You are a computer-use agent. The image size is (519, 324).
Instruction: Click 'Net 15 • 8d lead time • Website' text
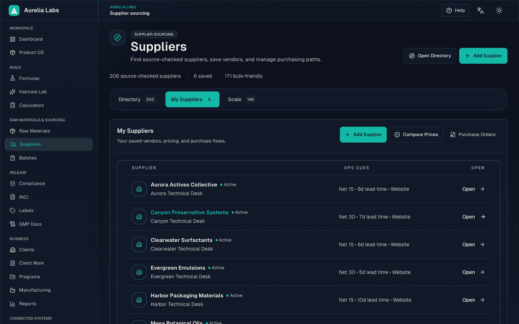pos(374,189)
